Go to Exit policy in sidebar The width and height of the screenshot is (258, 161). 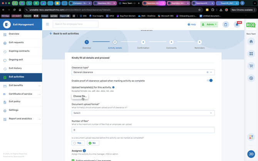[x=15, y=101]
